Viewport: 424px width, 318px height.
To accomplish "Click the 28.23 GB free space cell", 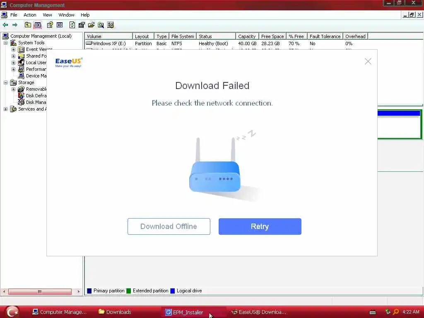I will [x=270, y=43].
